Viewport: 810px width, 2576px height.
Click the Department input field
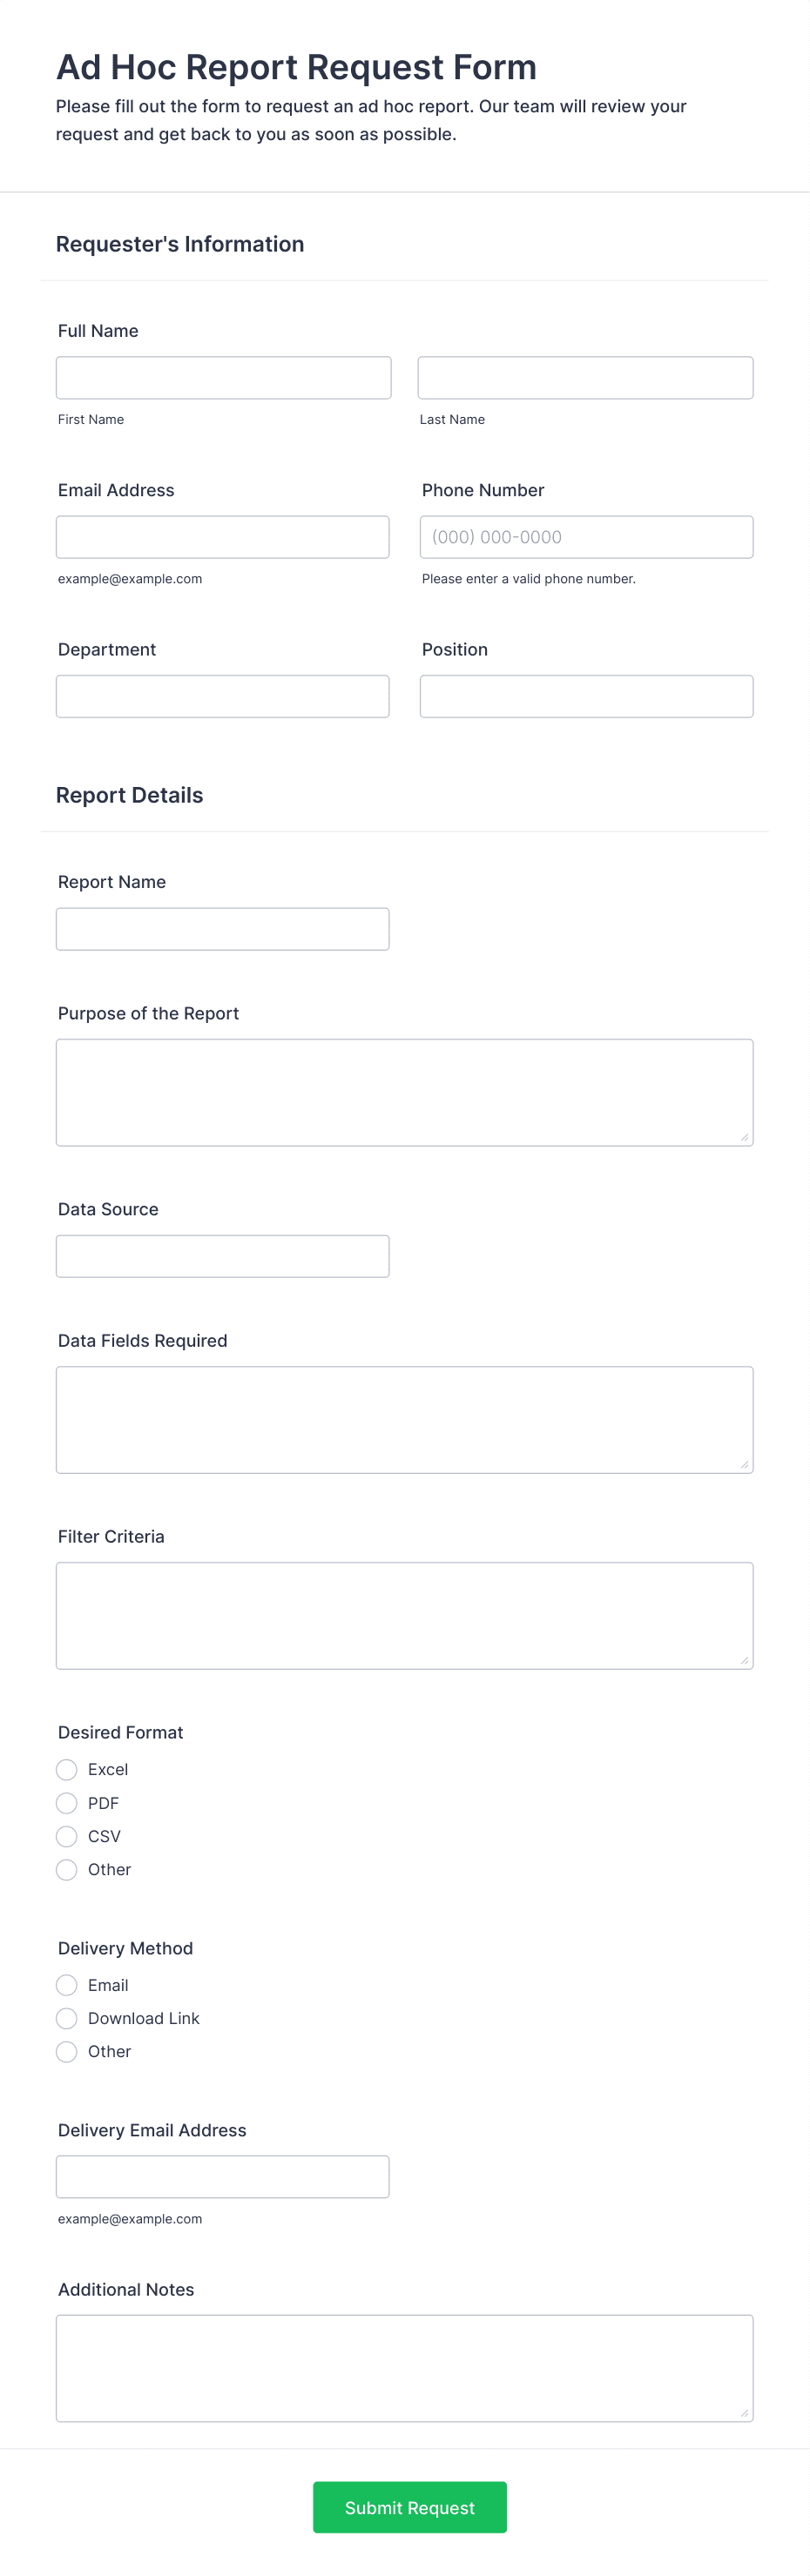coord(222,695)
